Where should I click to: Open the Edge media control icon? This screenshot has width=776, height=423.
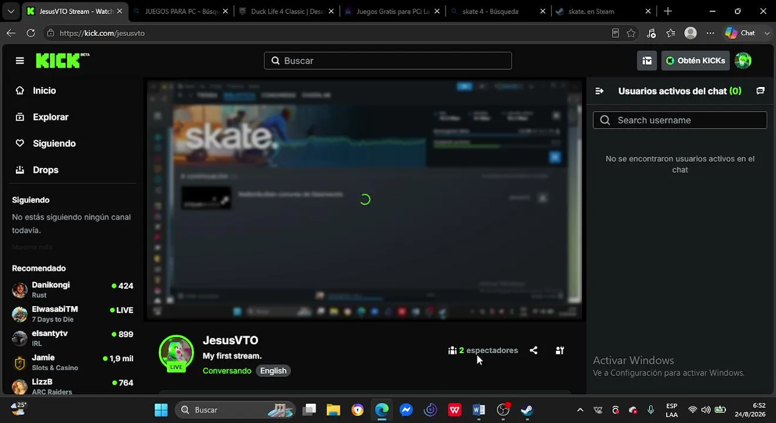(x=651, y=33)
